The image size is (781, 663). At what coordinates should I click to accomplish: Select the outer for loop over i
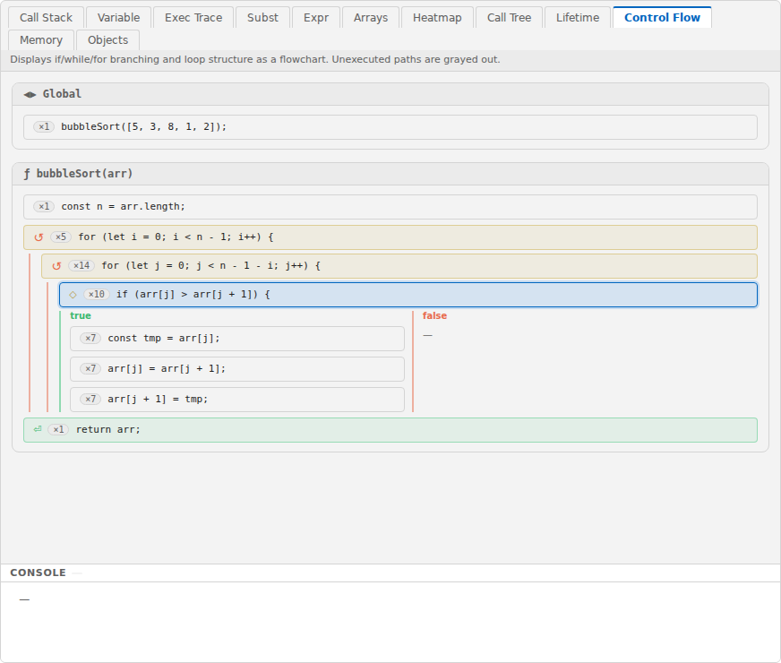[390, 237]
